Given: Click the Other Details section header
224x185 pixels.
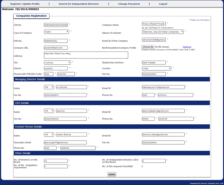Looking at the screenshot, I should click(112, 153).
